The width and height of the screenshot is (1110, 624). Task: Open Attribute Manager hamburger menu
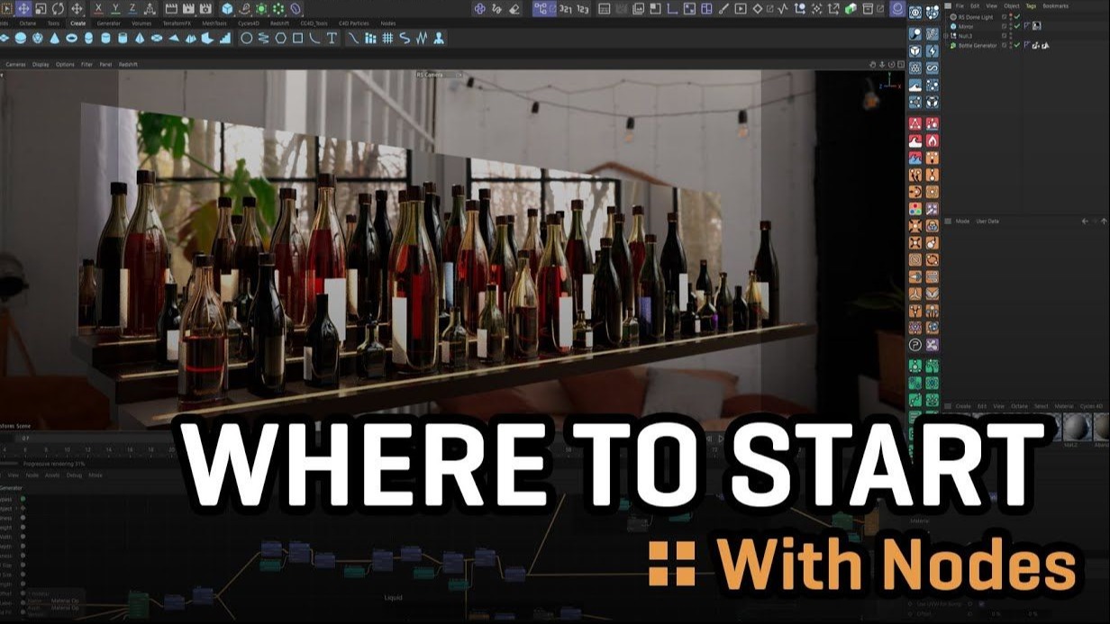(x=948, y=222)
